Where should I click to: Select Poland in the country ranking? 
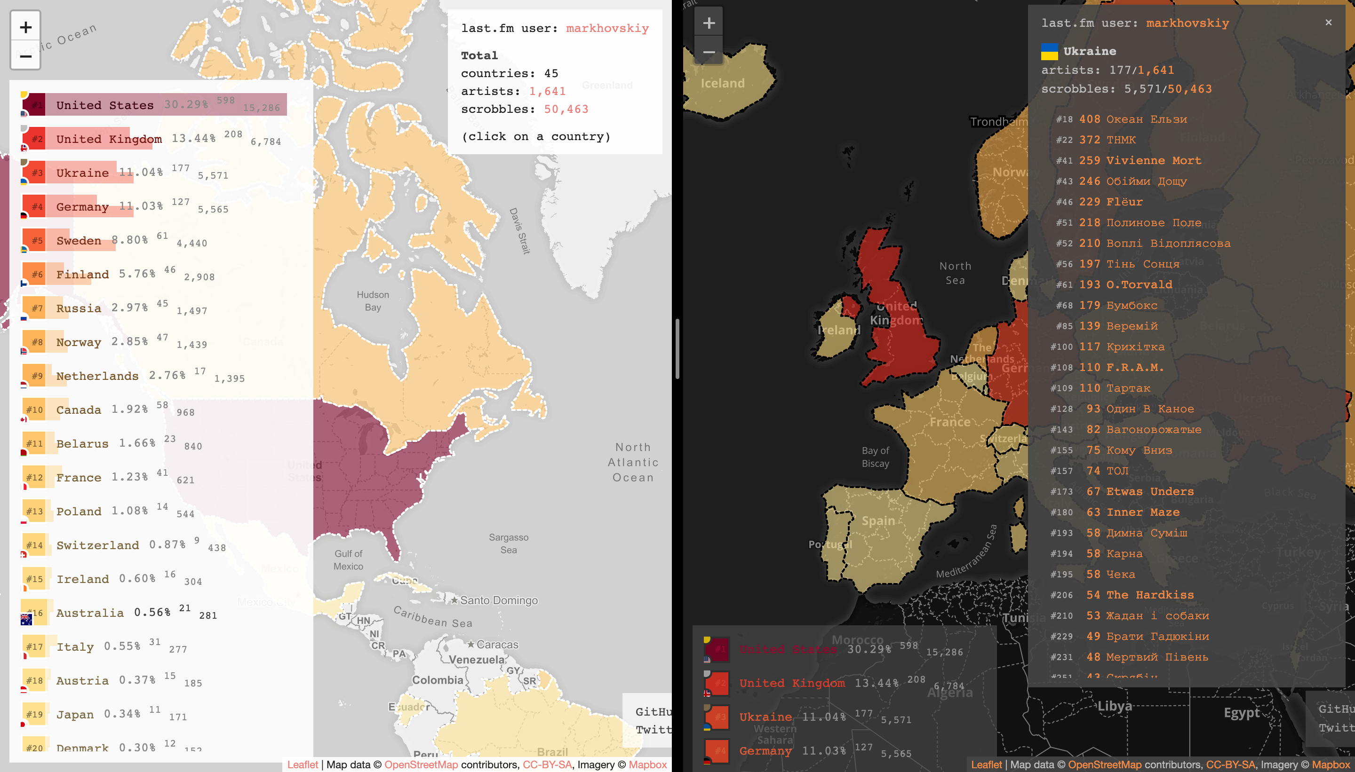(108, 512)
